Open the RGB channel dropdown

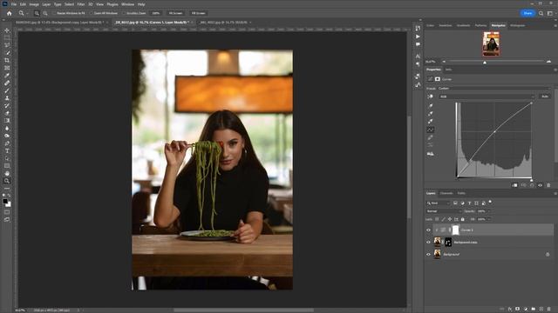click(487, 97)
